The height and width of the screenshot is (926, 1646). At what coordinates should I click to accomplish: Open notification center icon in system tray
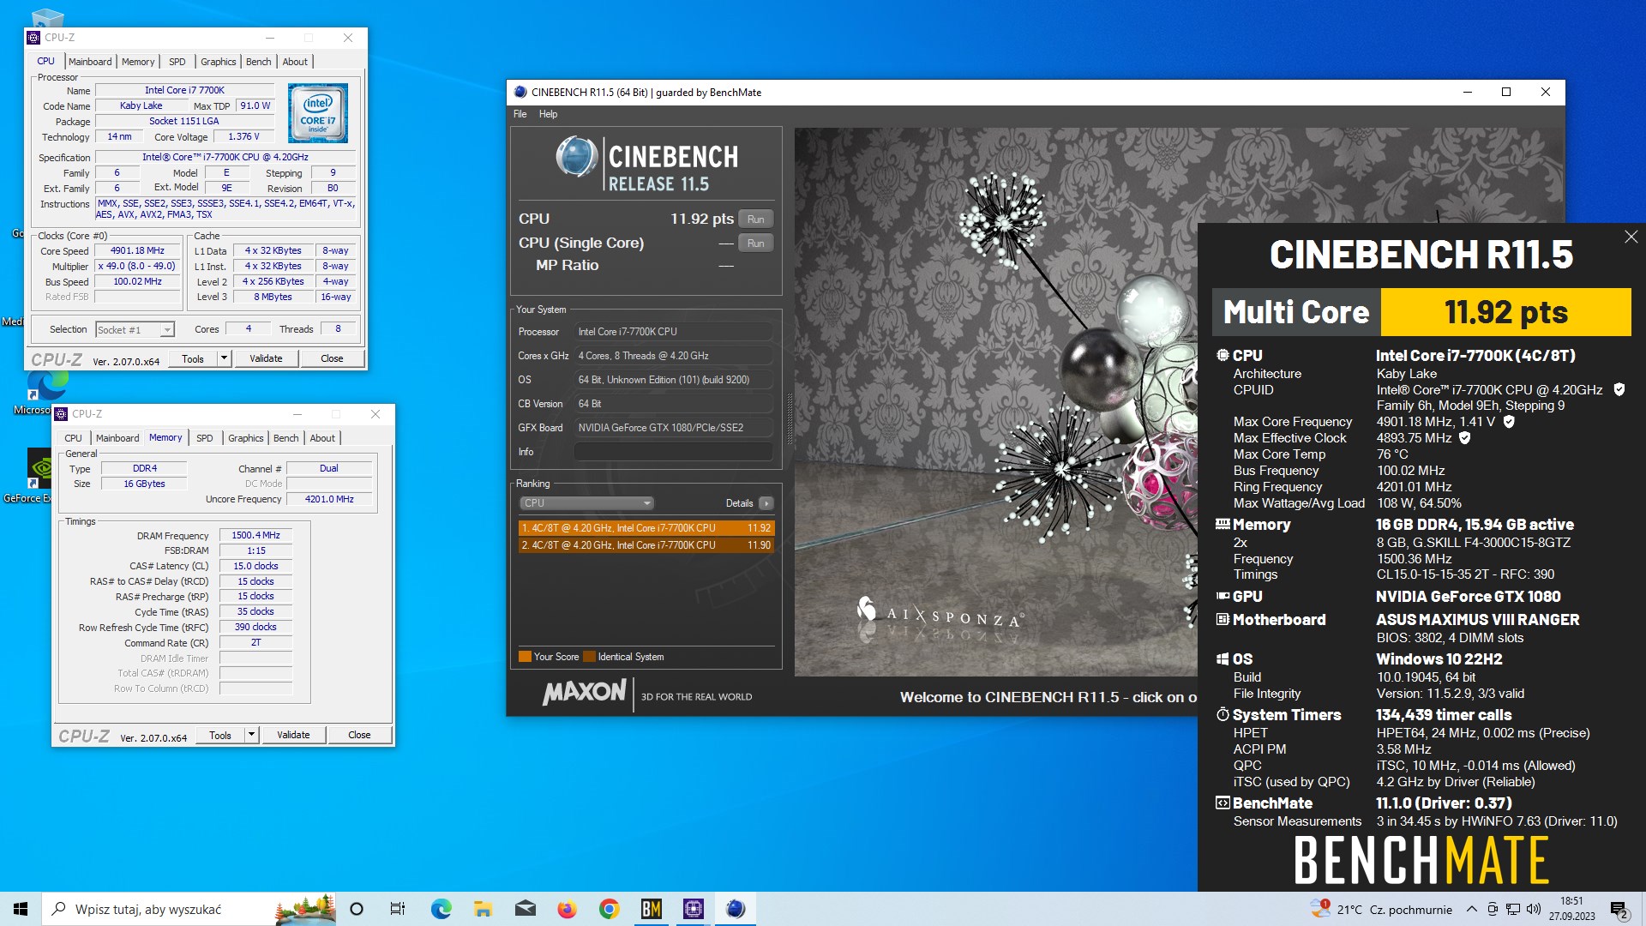click(1619, 909)
